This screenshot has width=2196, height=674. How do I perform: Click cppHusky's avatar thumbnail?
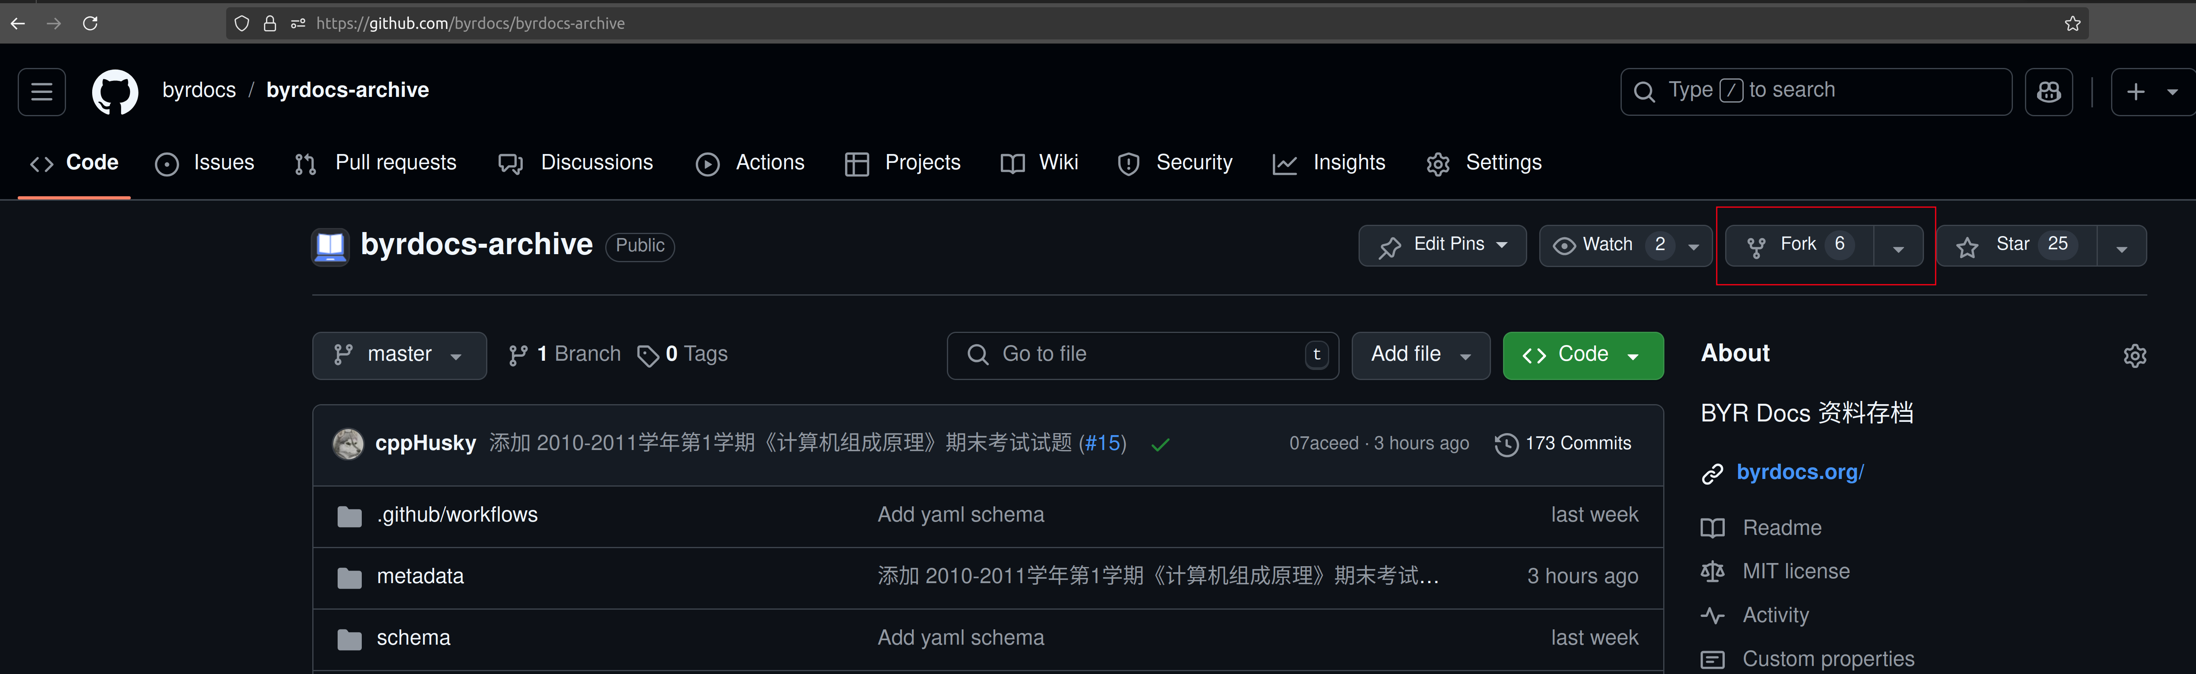[348, 444]
